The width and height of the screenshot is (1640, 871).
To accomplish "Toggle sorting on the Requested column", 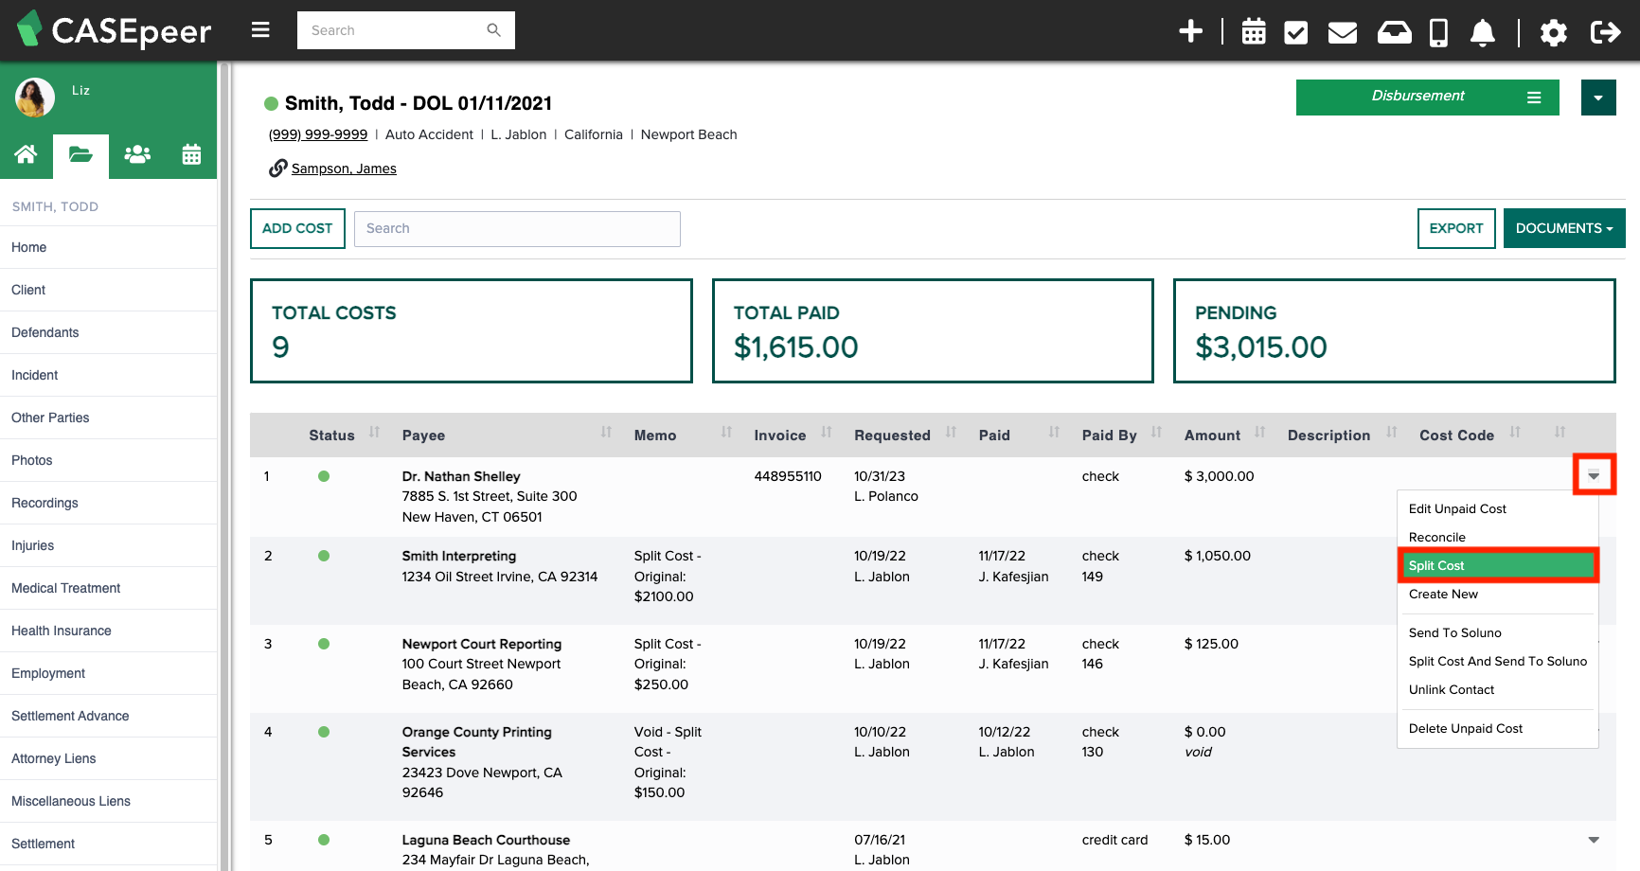I will (x=950, y=433).
